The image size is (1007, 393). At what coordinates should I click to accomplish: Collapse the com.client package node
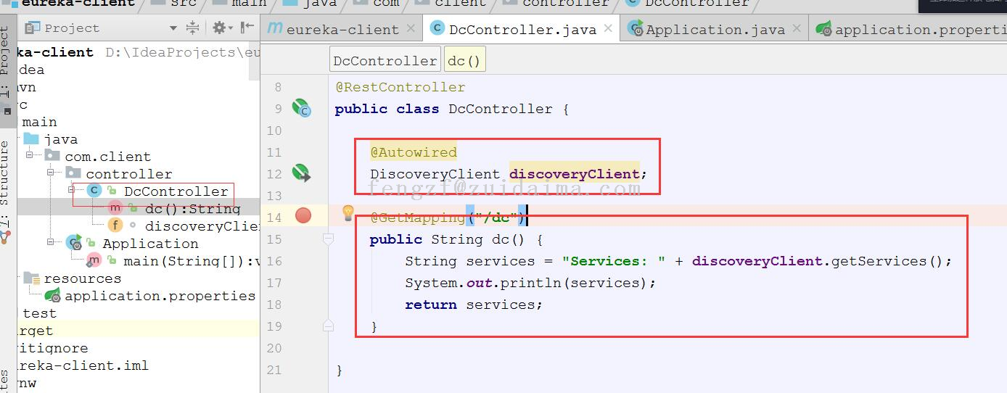pyautogui.click(x=30, y=156)
